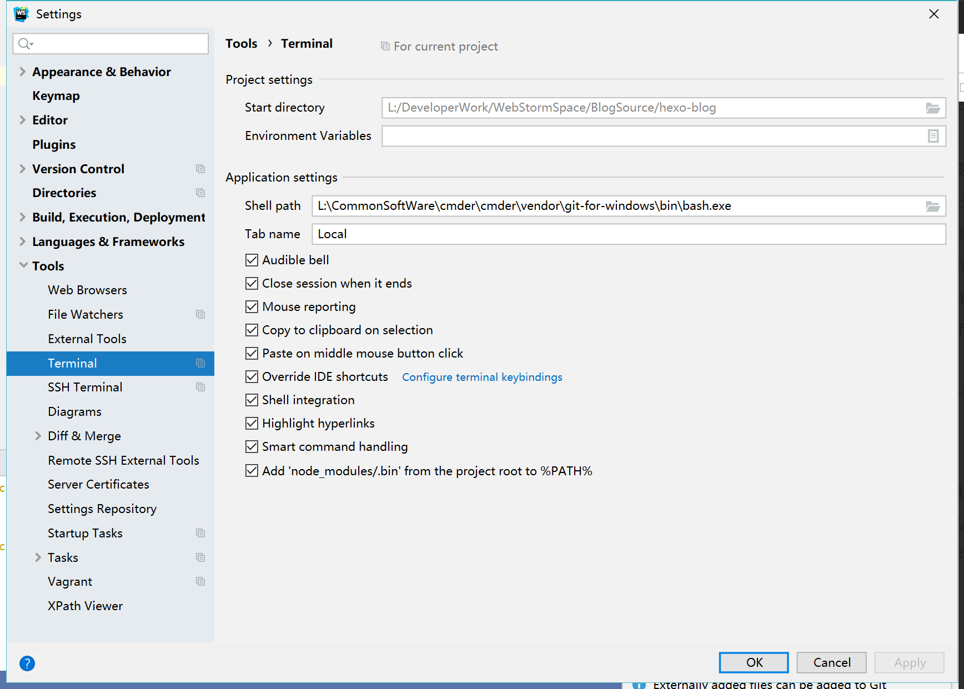Open Plugins settings page

pos(54,144)
